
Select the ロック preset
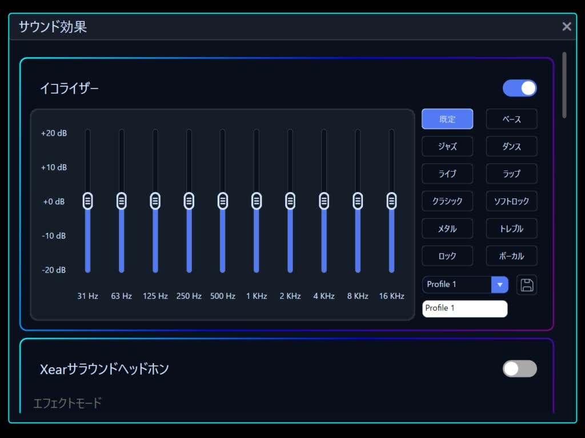(x=447, y=255)
